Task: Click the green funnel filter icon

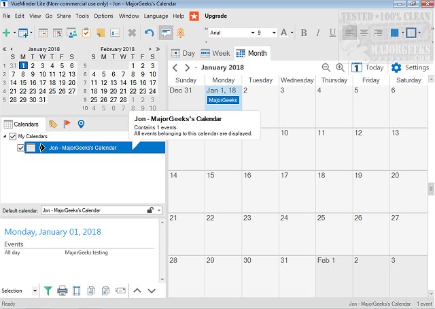Action: (48, 291)
